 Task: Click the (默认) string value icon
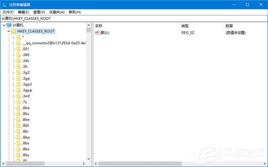click(97, 32)
